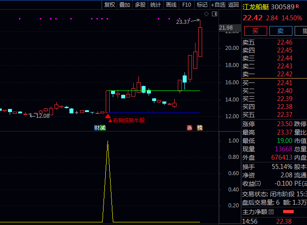Click the 标记 toolbar button

click(x=202, y=5)
